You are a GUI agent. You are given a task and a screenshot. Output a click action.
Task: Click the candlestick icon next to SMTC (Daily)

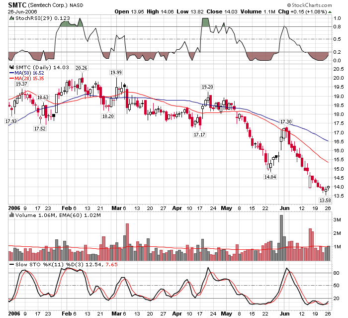click(11, 67)
